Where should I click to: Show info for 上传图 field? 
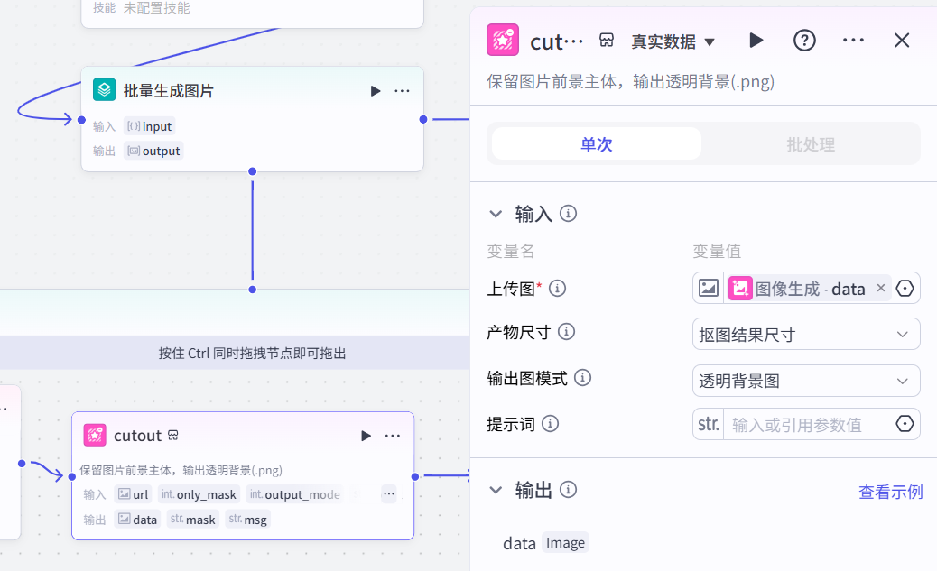click(x=557, y=289)
